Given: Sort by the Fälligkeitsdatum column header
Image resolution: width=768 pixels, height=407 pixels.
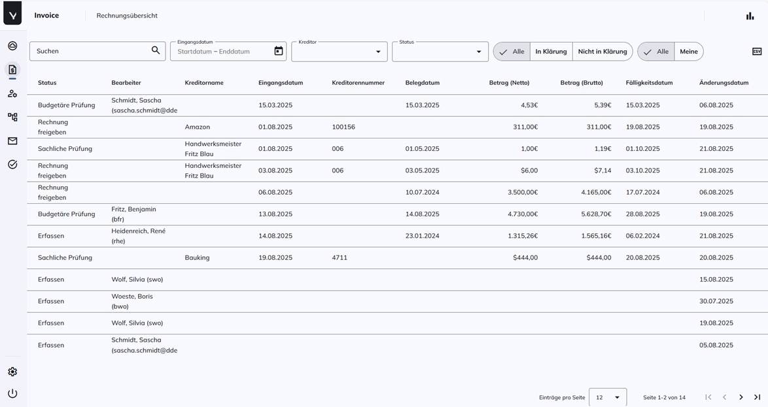Looking at the screenshot, I should pos(649,83).
